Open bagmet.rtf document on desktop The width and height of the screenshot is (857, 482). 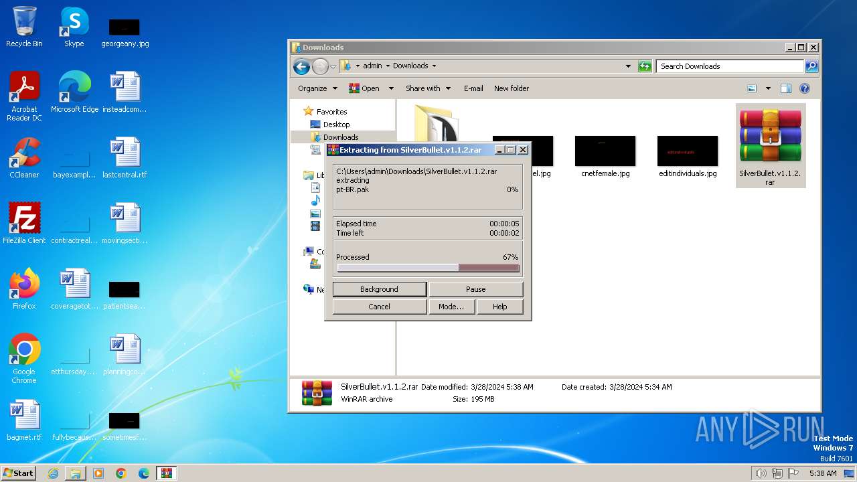(24, 420)
